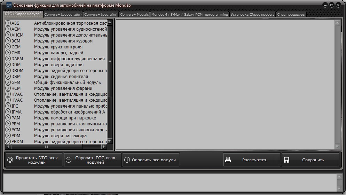Viewport: 346px width, 195px height.
Task: Click the arrow icon beside ABS module
Action: (8, 23)
